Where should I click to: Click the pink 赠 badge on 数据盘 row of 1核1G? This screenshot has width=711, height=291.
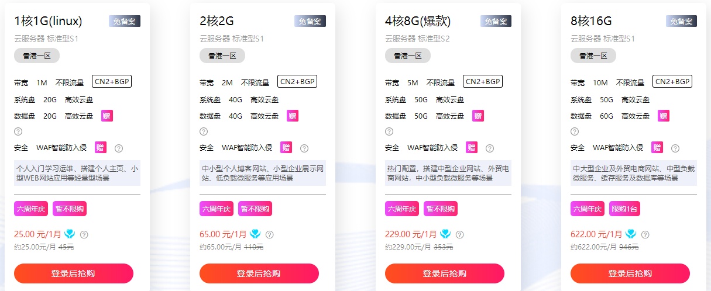pos(107,116)
